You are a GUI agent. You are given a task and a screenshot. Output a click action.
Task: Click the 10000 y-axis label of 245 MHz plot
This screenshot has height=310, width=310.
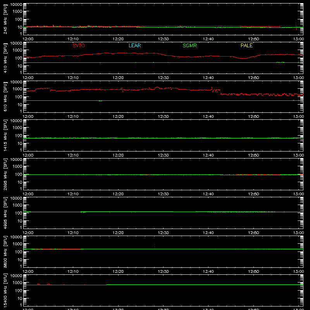point(16,5)
